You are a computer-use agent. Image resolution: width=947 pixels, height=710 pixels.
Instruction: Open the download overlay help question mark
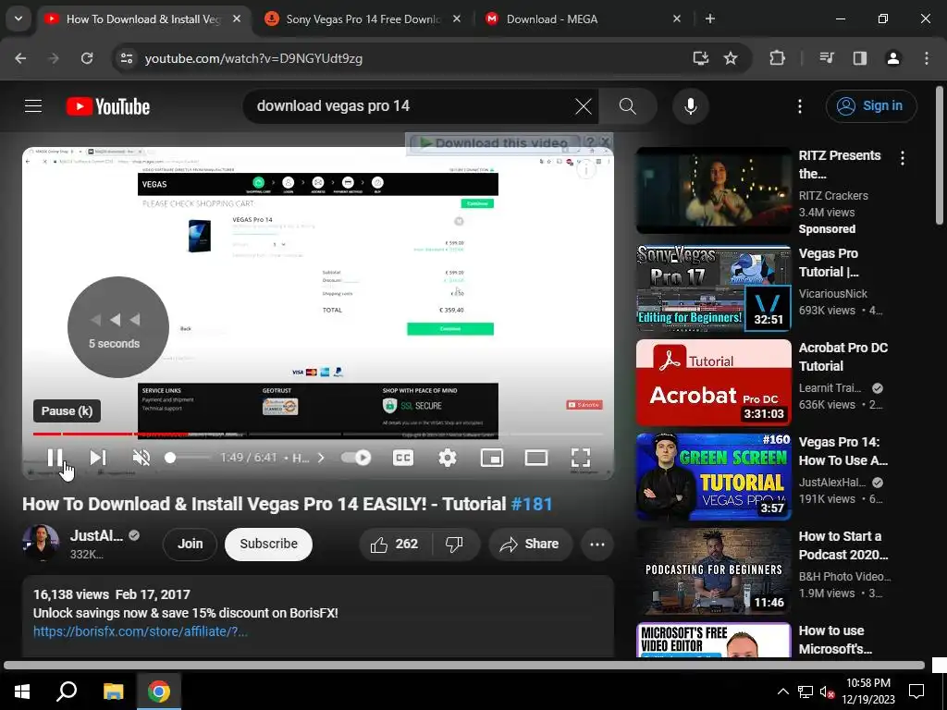click(589, 141)
